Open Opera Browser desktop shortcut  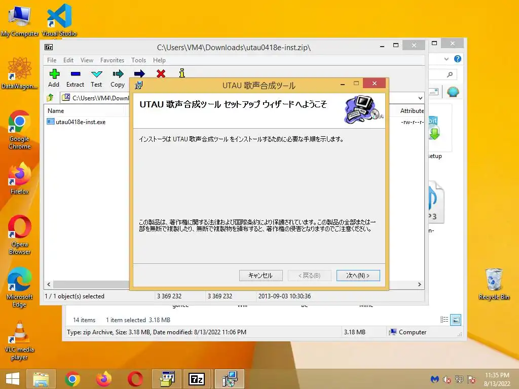pos(20,235)
